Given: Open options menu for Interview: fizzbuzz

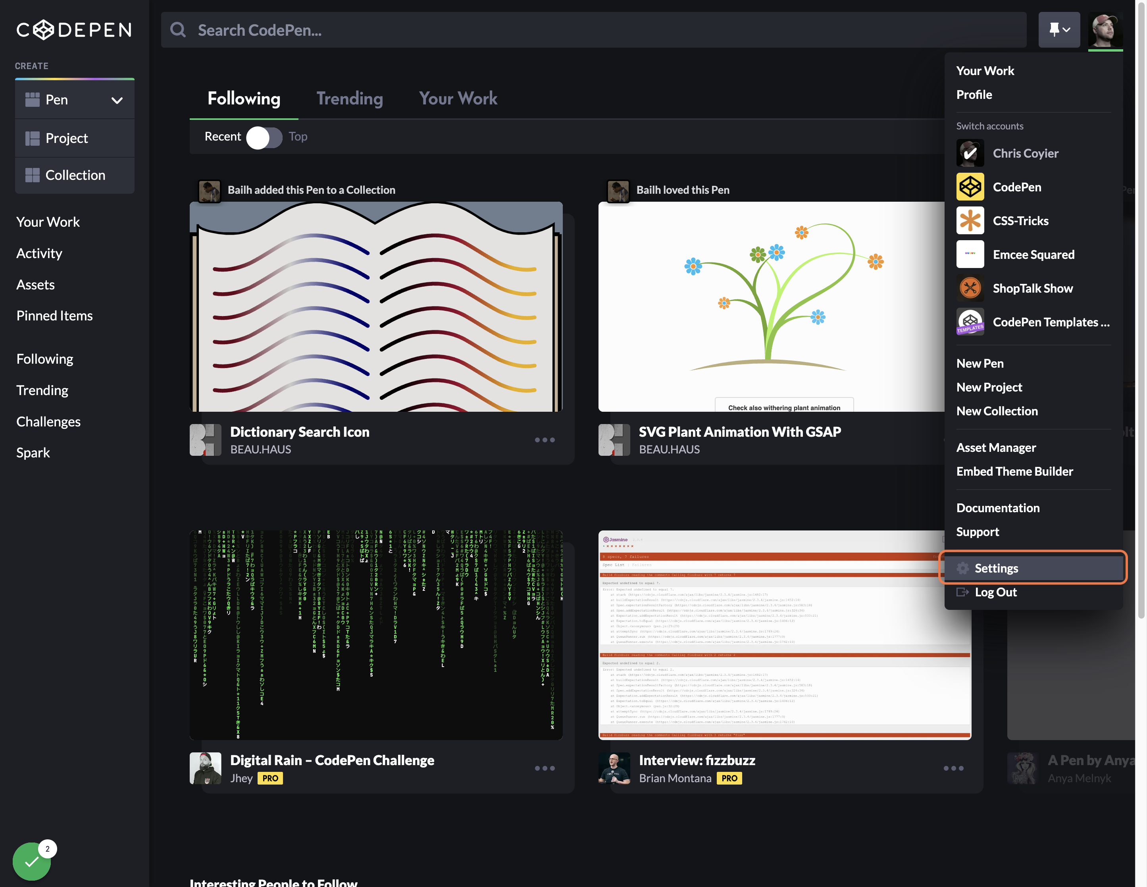Looking at the screenshot, I should tap(953, 768).
